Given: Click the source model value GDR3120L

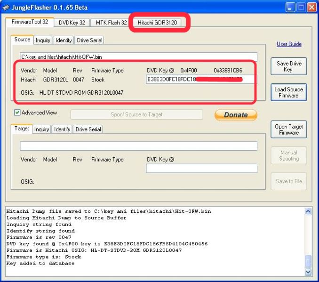Looking at the screenshot, I should pyautogui.click(x=56, y=80).
